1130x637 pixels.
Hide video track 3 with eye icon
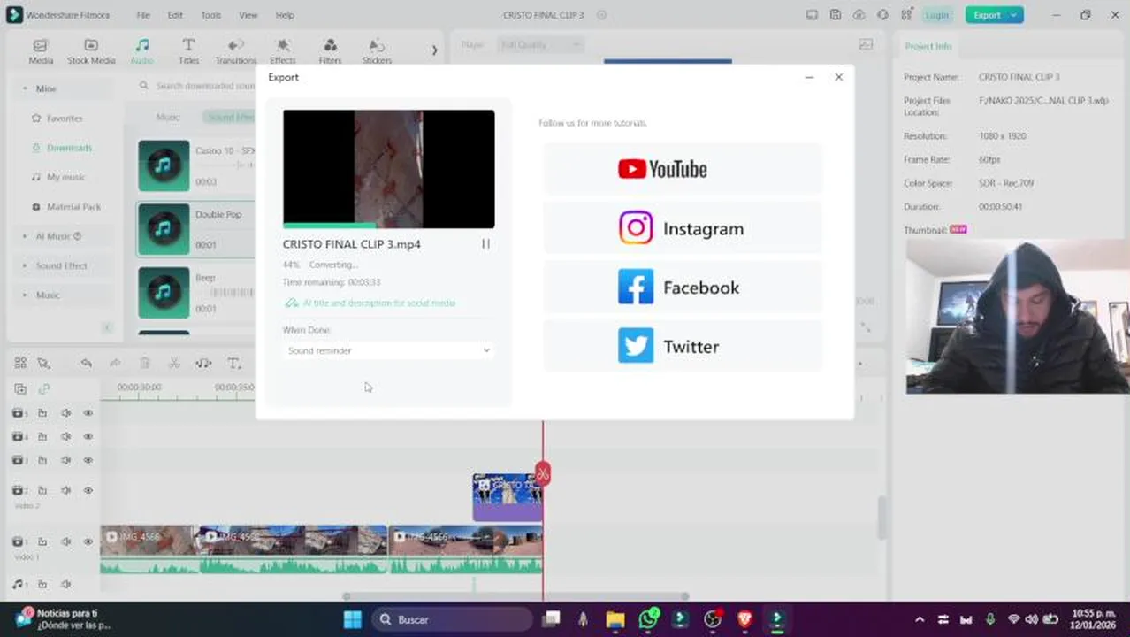(x=88, y=460)
